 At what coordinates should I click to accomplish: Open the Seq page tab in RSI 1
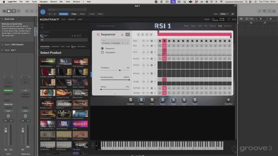tap(220, 26)
